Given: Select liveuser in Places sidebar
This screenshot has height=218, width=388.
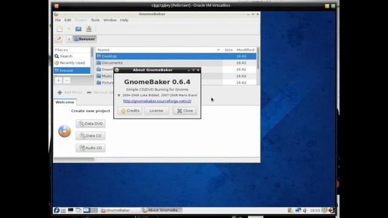Looking at the screenshot, I should point(72,70).
